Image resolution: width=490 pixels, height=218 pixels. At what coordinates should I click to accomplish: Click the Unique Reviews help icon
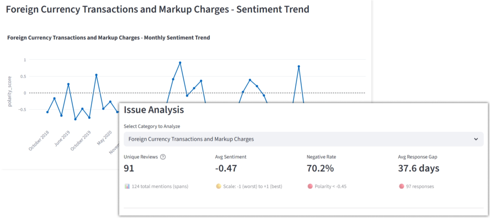coord(163,157)
